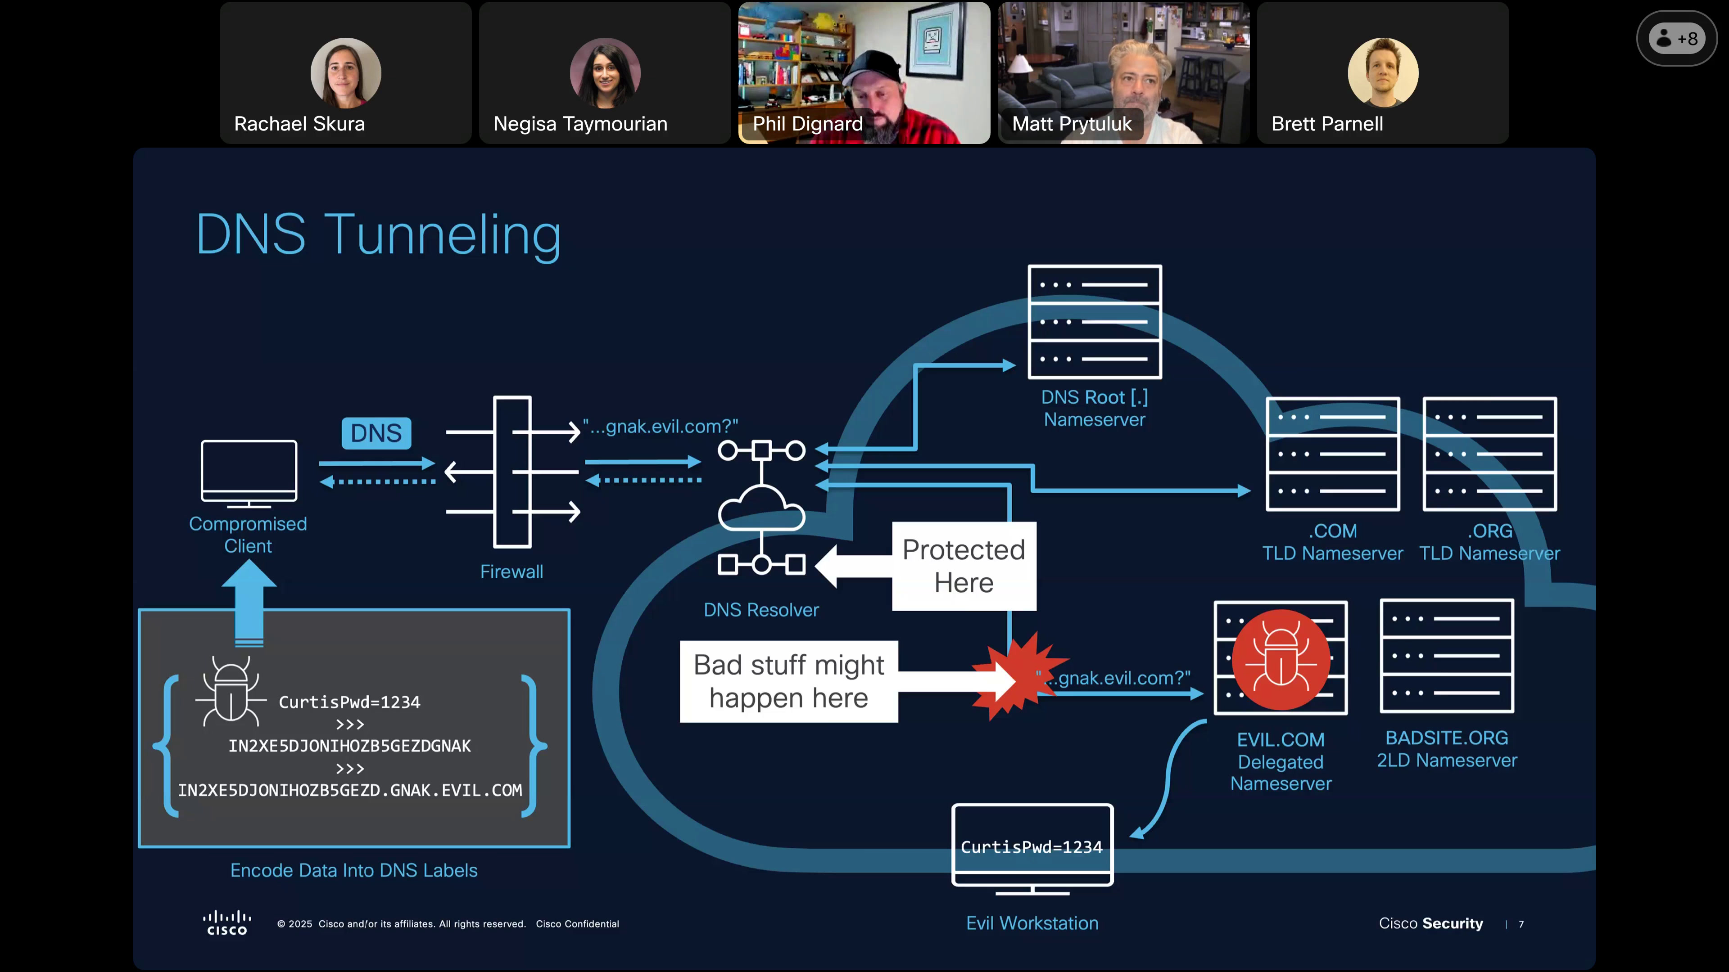
Task: Click the 'Compromised Client' label
Action: click(x=249, y=535)
